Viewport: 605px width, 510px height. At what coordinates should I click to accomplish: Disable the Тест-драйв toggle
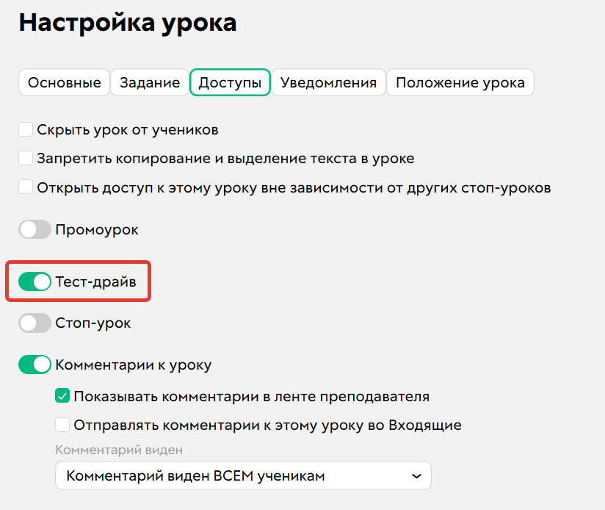(x=35, y=281)
